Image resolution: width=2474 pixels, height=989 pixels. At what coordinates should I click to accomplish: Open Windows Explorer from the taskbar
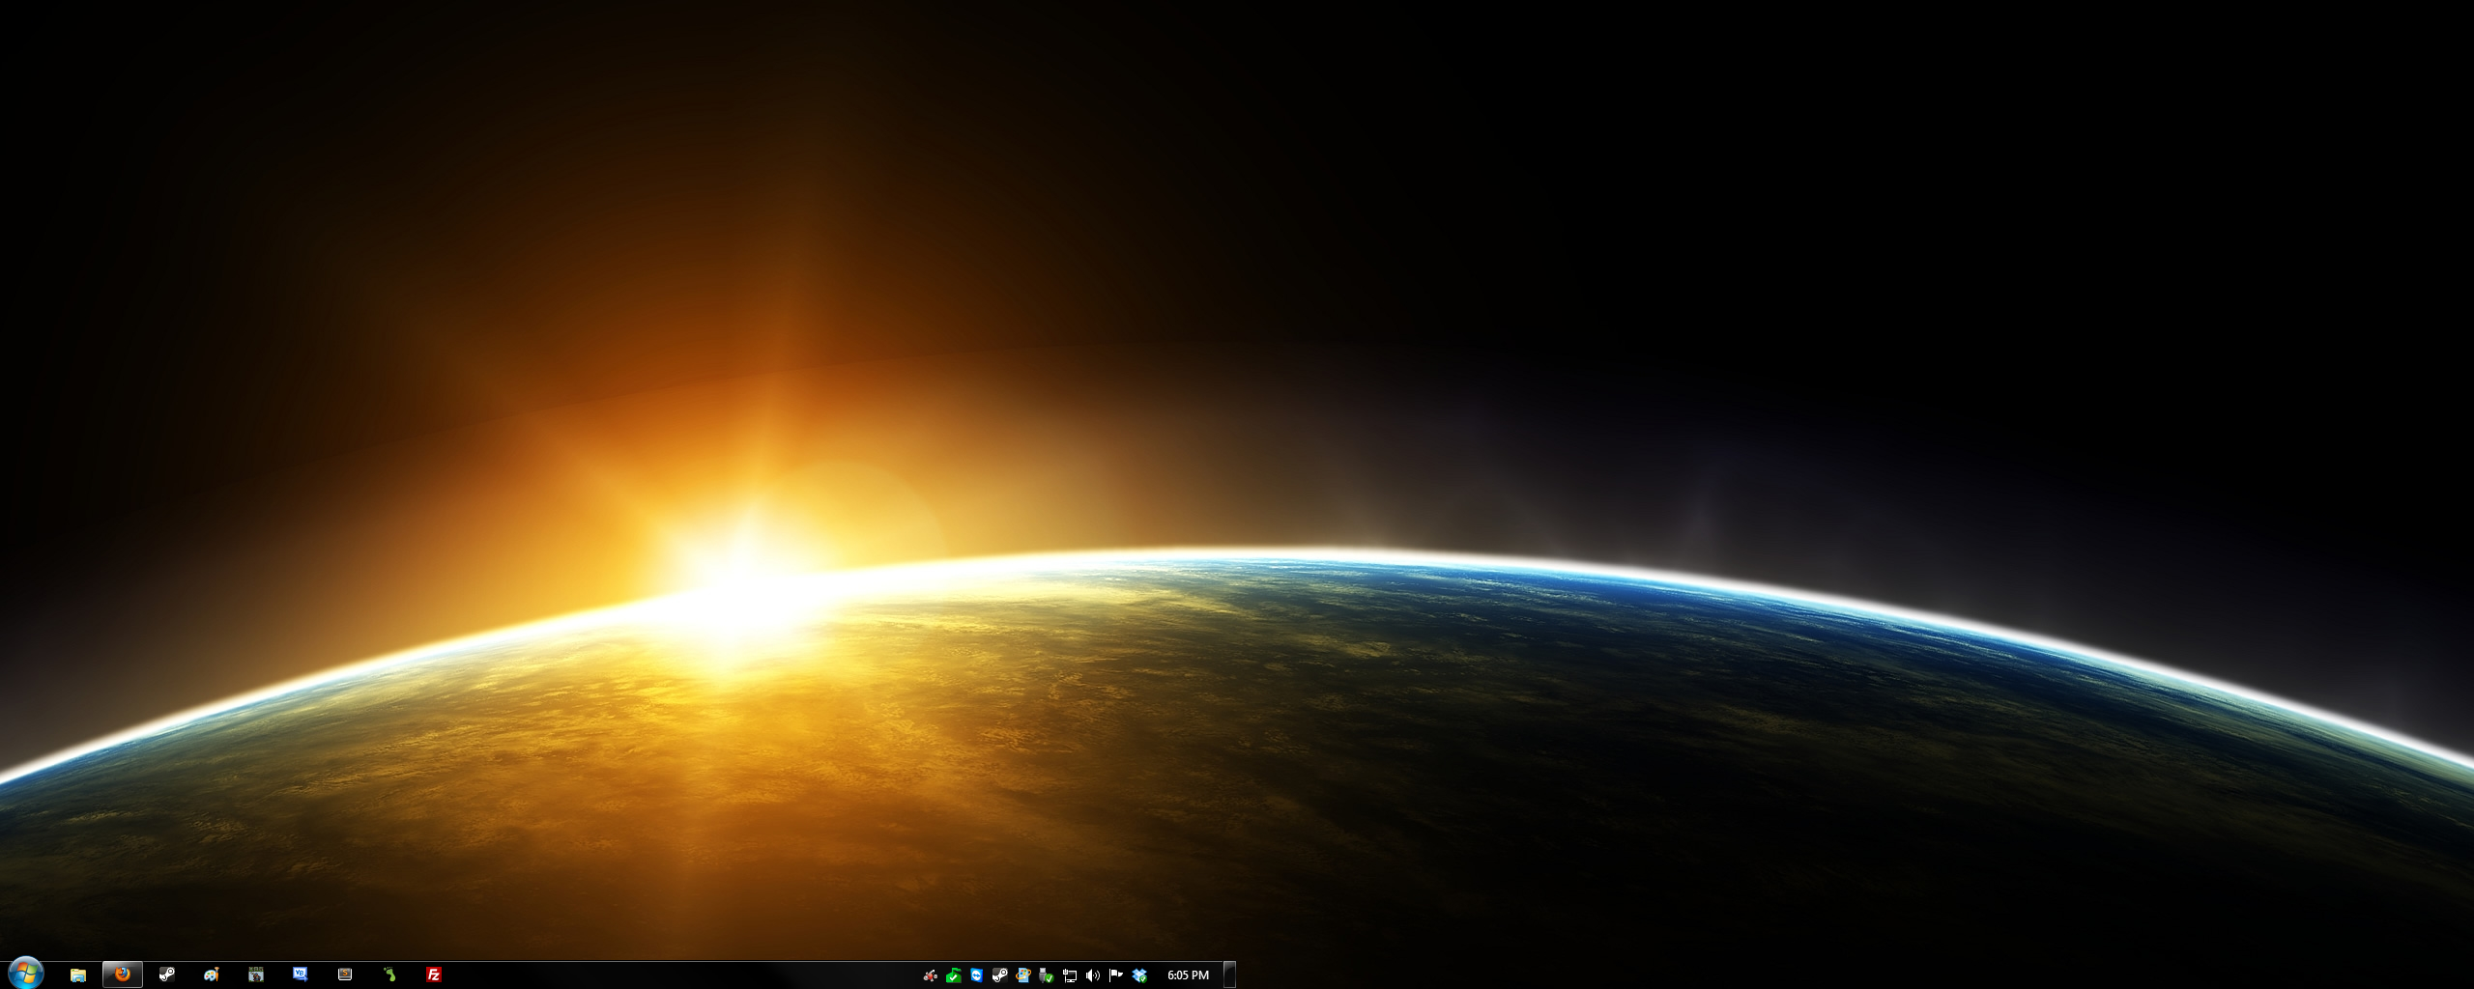pyautogui.click(x=78, y=975)
